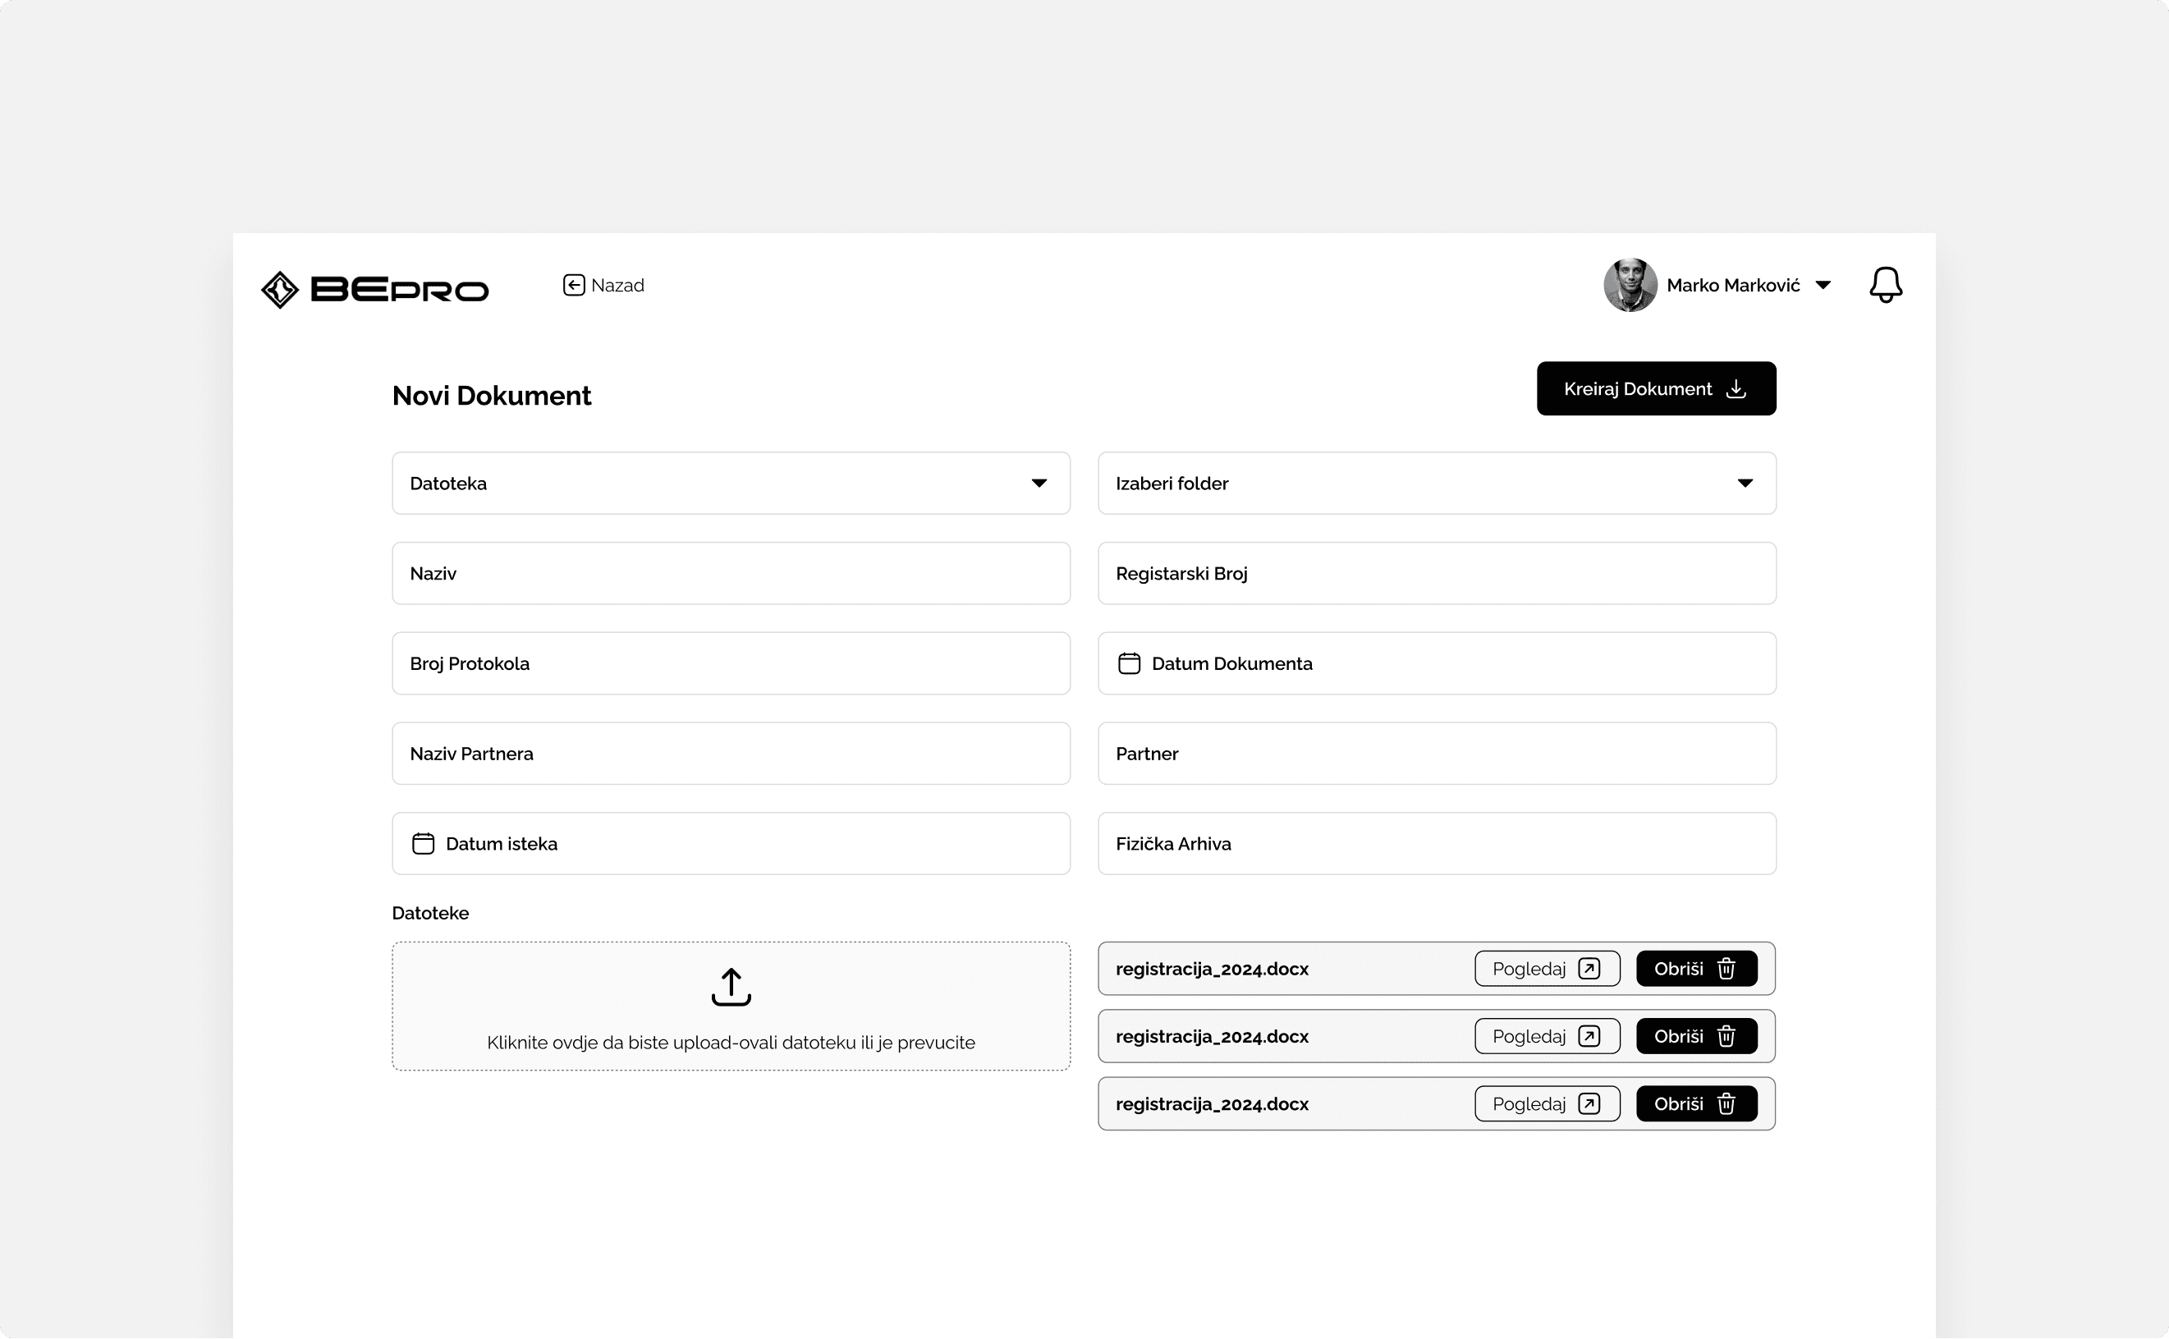The width and height of the screenshot is (2169, 1339).
Task: Click trash icon on first file row
Action: tap(1726, 968)
